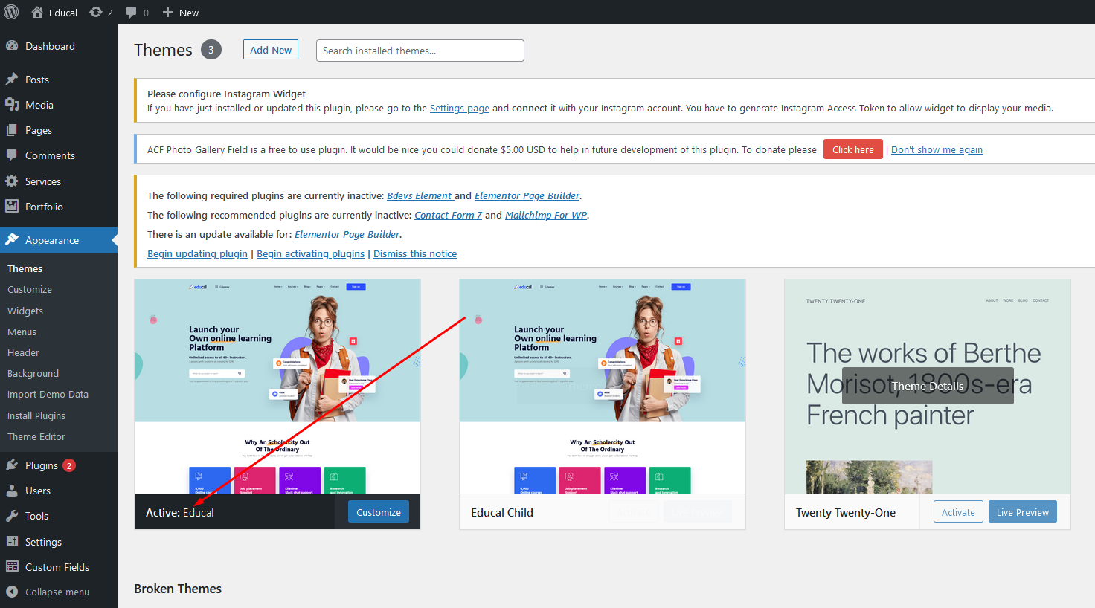Click Begin activating plugins link
Image resolution: width=1095 pixels, height=608 pixels.
[x=310, y=253]
